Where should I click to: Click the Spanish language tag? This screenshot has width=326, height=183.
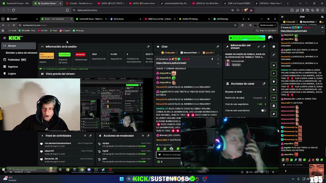(236, 65)
